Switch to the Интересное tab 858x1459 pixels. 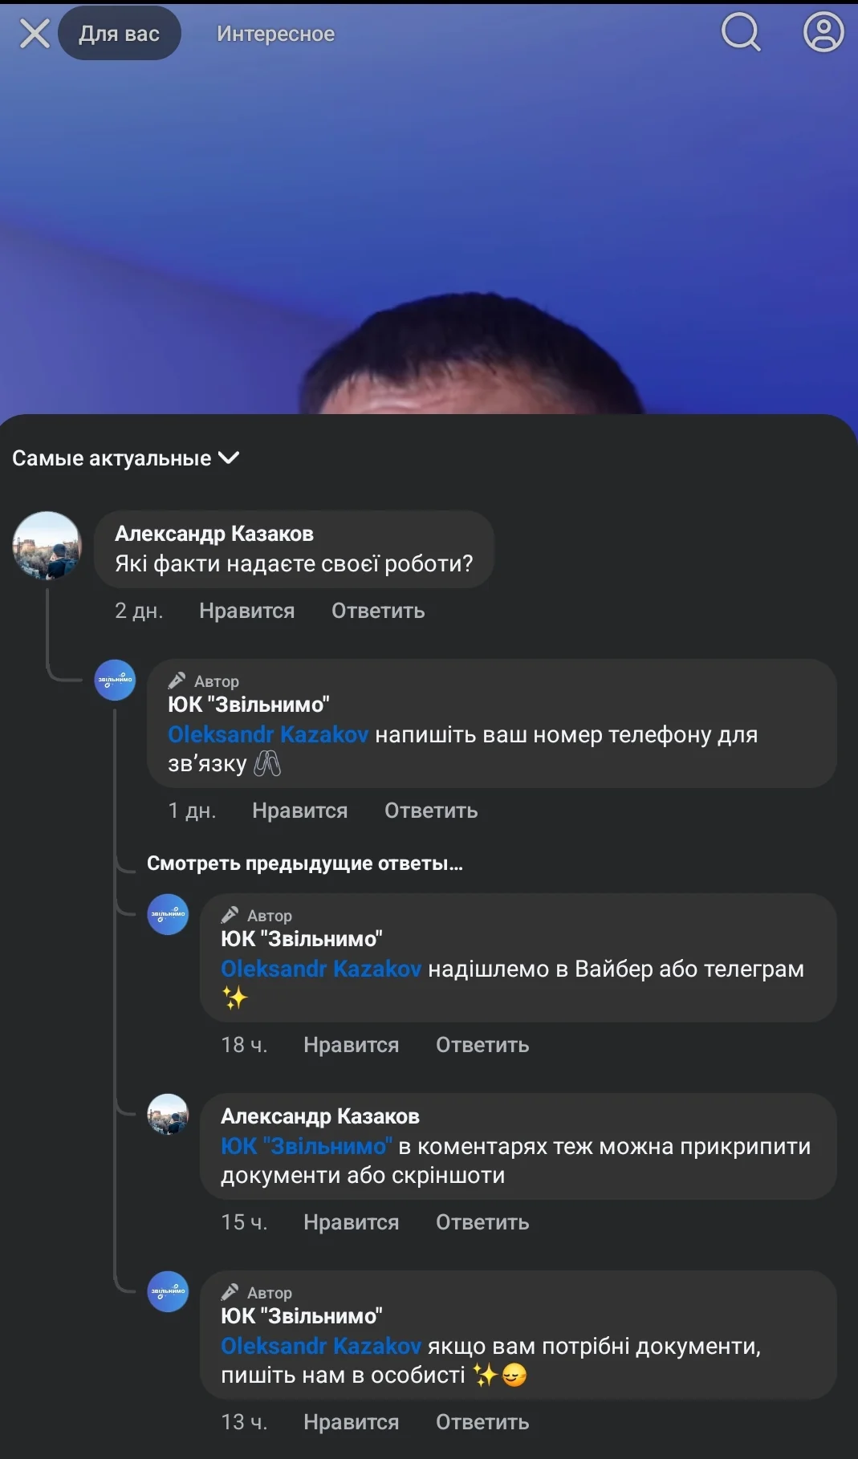tap(276, 35)
